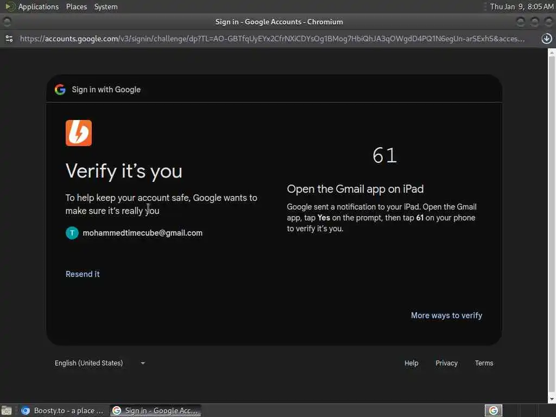Click the heading Open the Gmail app on iPad
Image resolution: width=556 pixels, height=417 pixels.
[x=355, y=189]
